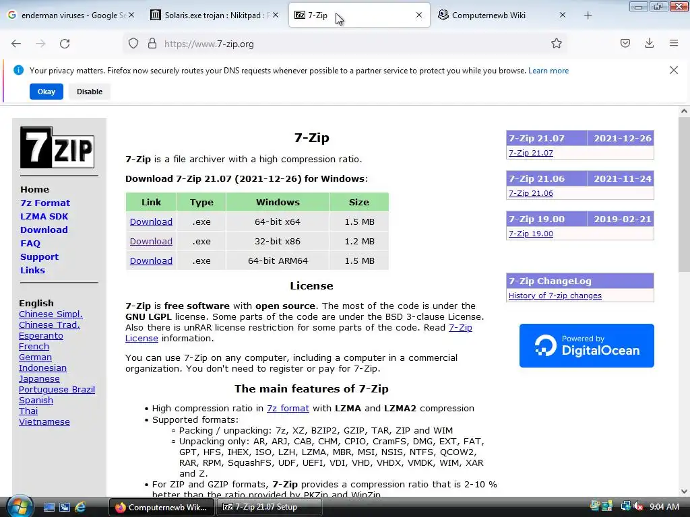690x517 pixels.
Task: Open the Firefox hamburger menu
Action: pos(674,43)
